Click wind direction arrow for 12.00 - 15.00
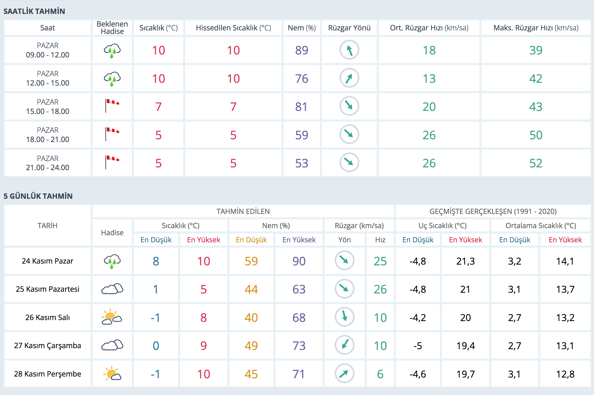Screen dimensions: 594x395 tap(349, 78)
